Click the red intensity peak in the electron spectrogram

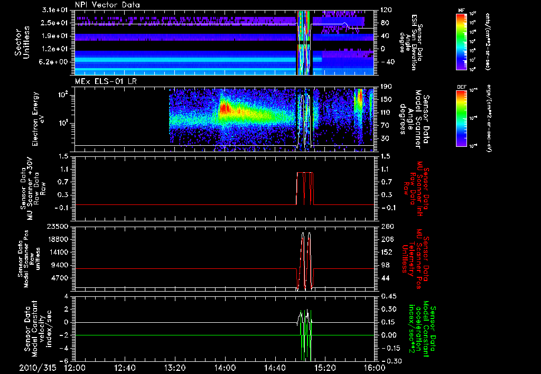pos(224,109)
